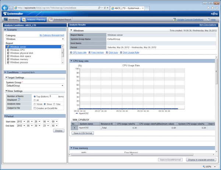This screenshot has width=221, height=170.
Task: Select Windows physical disk report
Action: tap(34, 53)
